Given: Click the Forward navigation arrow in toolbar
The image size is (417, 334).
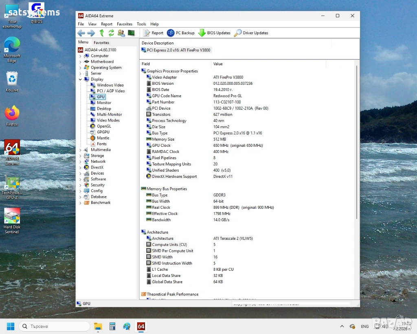Looking at the screenshot, I should coord(91,33).
